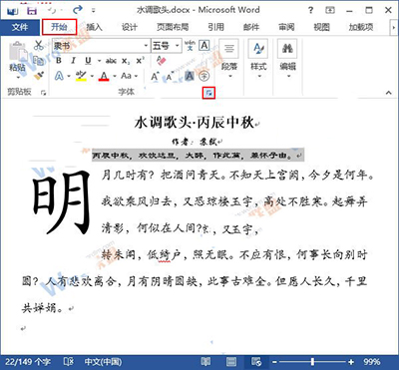
Task: Expand the 段落 paragraph group
Action: 229,60
